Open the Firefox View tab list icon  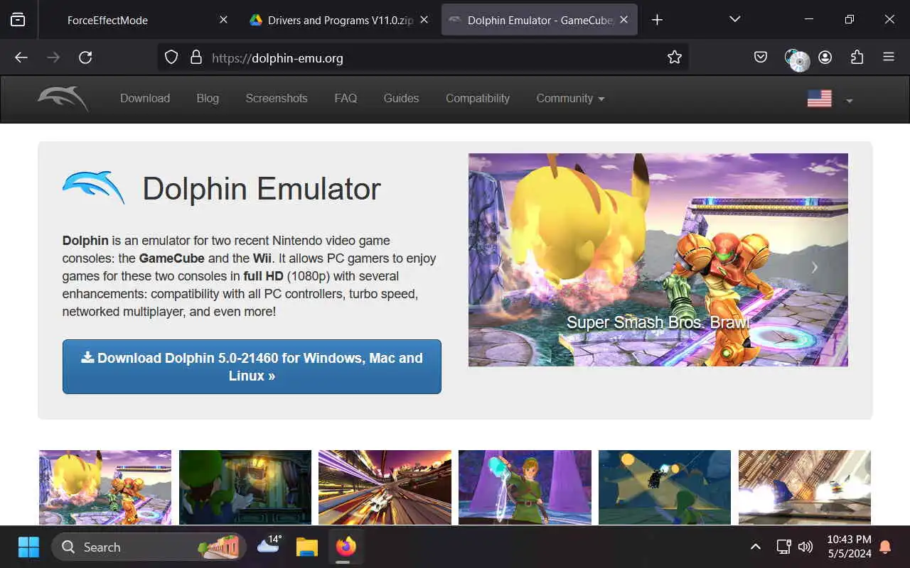(18, 20)
